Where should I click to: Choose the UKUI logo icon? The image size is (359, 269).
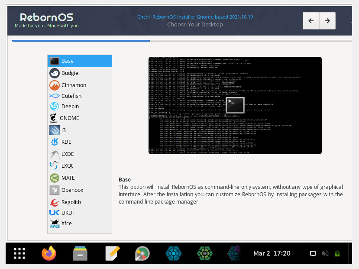(x=55, y=213)
